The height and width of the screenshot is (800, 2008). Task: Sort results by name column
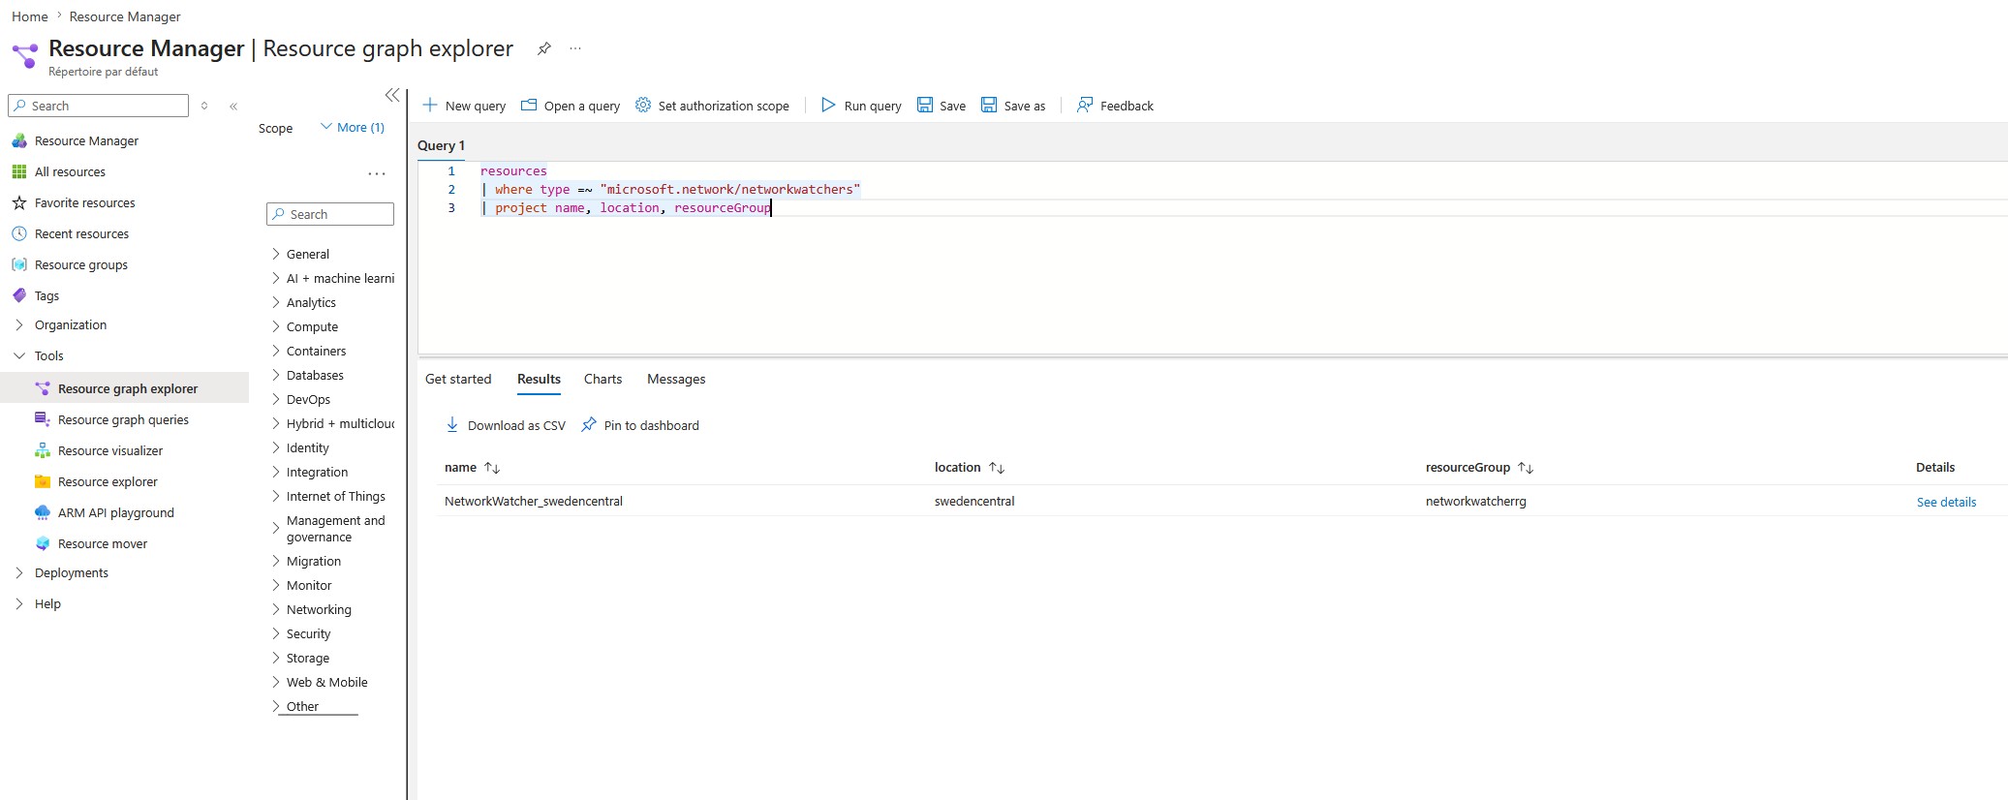pos(492,468)
